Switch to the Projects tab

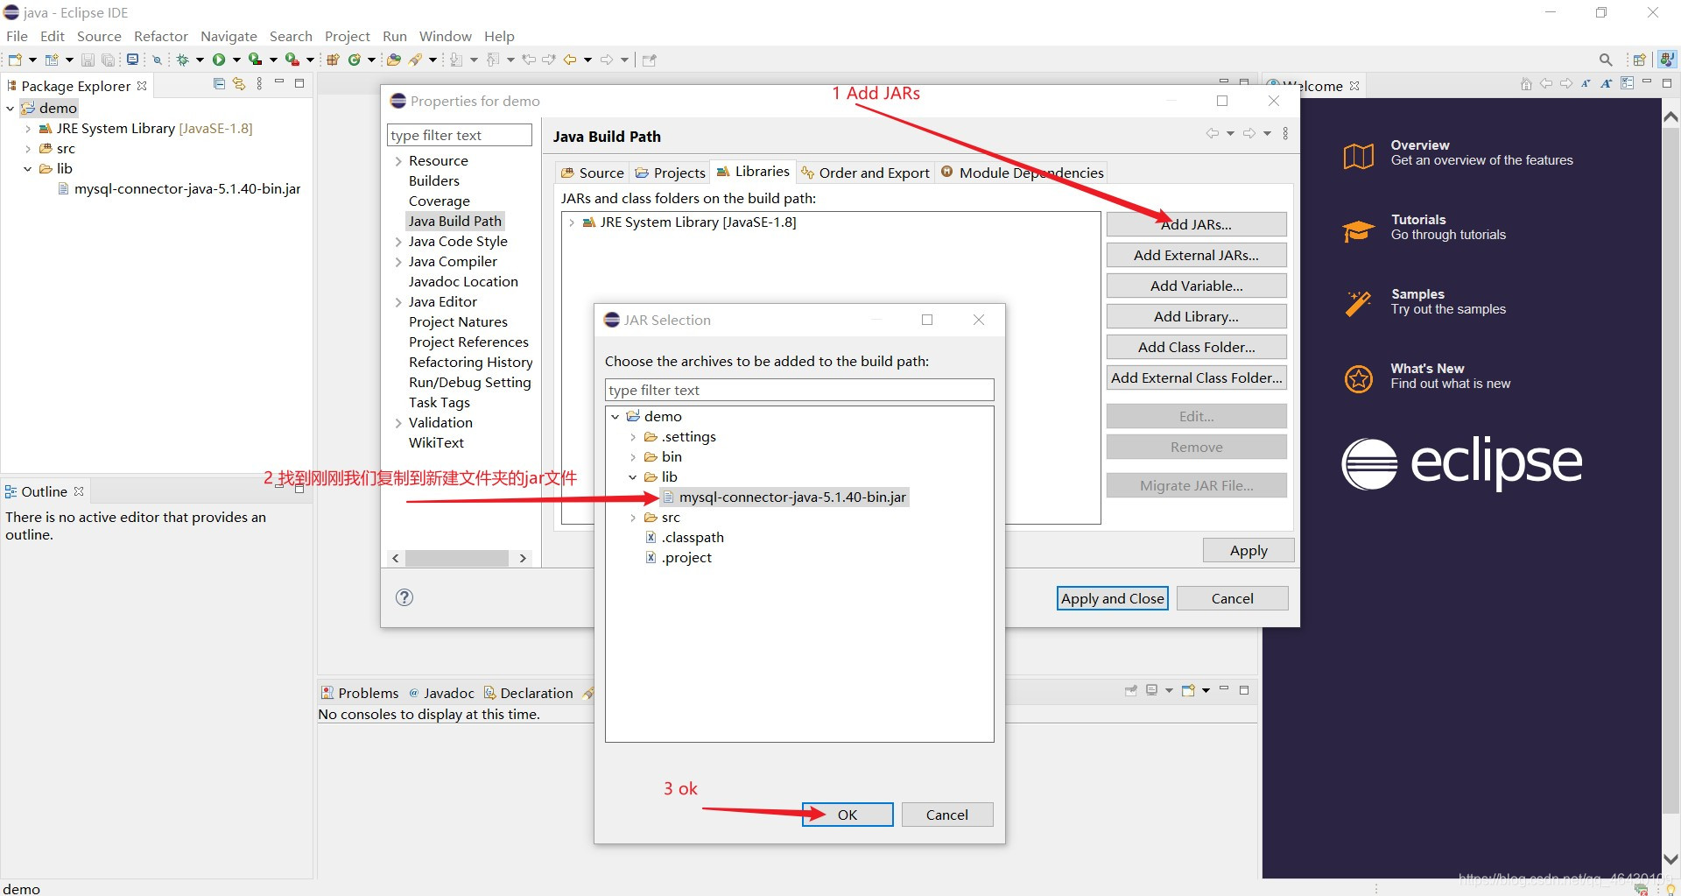pos(670,173)
